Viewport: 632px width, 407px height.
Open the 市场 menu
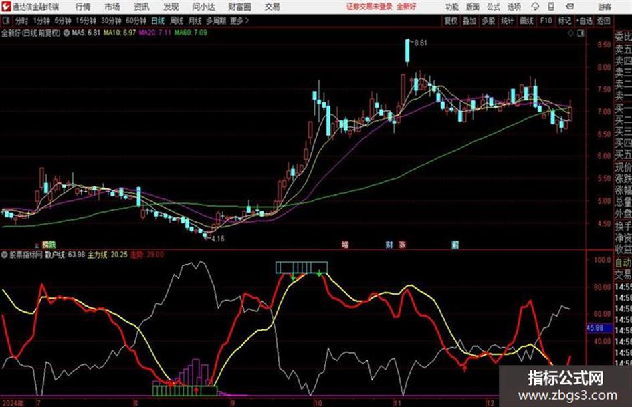[112, 7]
